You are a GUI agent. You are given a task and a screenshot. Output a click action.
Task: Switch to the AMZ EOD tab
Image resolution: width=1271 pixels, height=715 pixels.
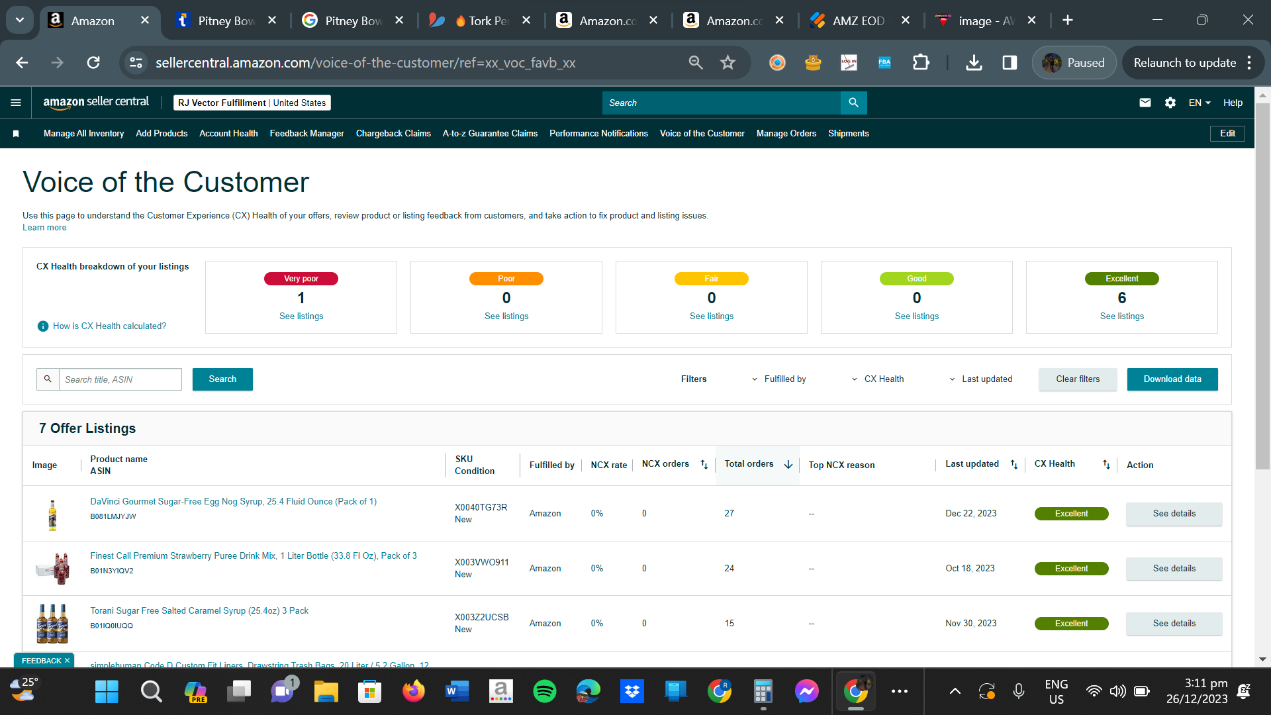click(x=859, y=21)
